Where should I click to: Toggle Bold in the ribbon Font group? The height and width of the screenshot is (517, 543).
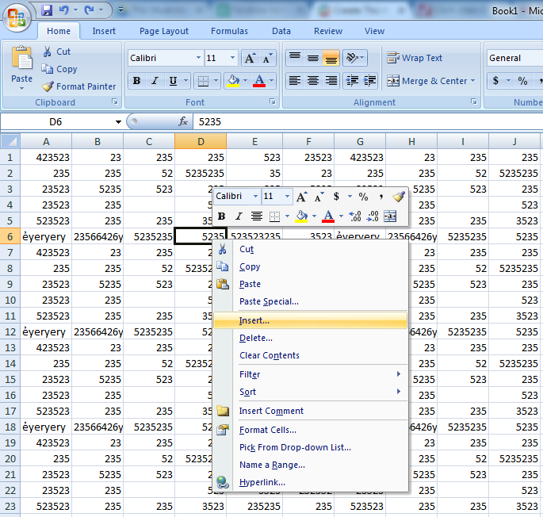(x=136, y=81)
